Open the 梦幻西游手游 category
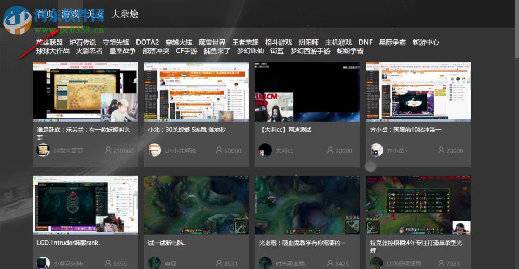This screenshot has height=269, width=519. click(310, 51)
